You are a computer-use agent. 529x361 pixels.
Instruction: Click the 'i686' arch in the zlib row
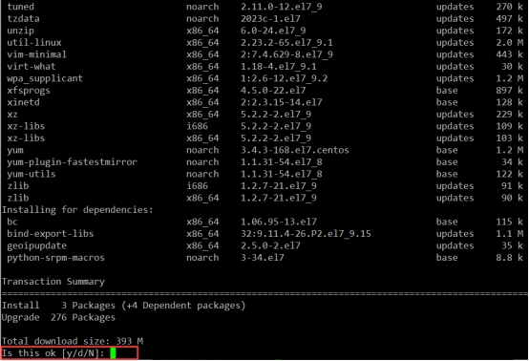(x=198, y=186)
